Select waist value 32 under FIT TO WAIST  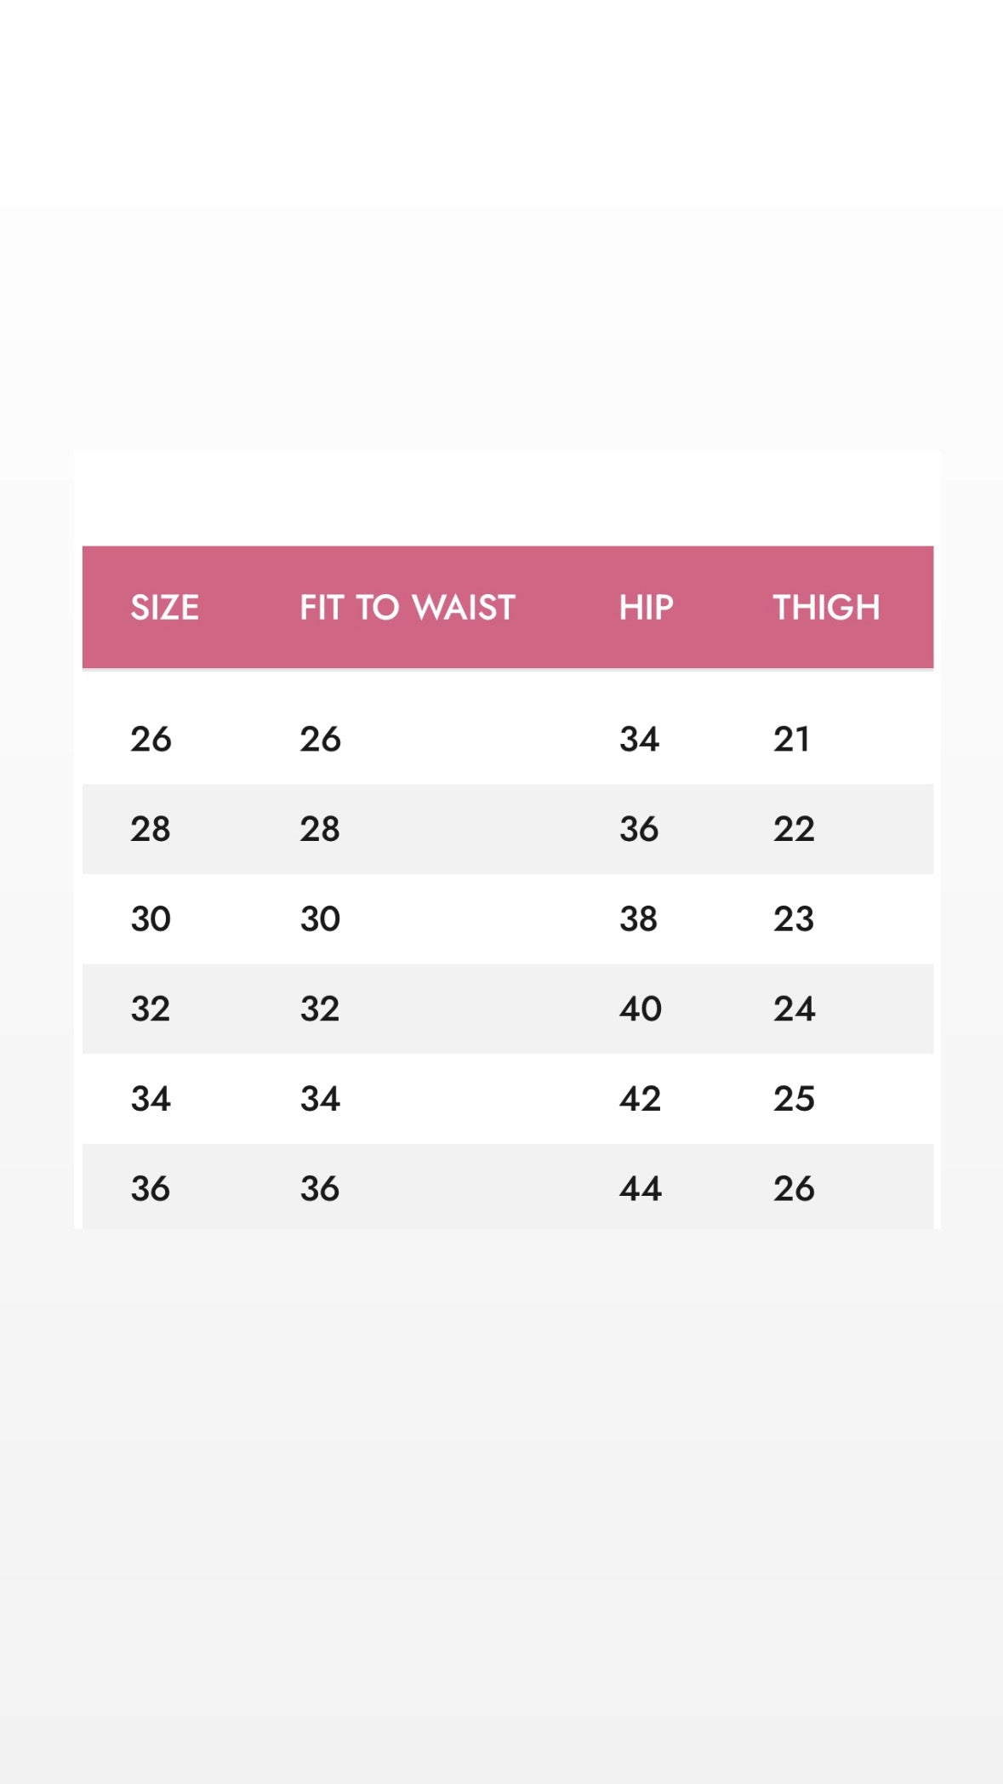click(x=320, y=1009)
